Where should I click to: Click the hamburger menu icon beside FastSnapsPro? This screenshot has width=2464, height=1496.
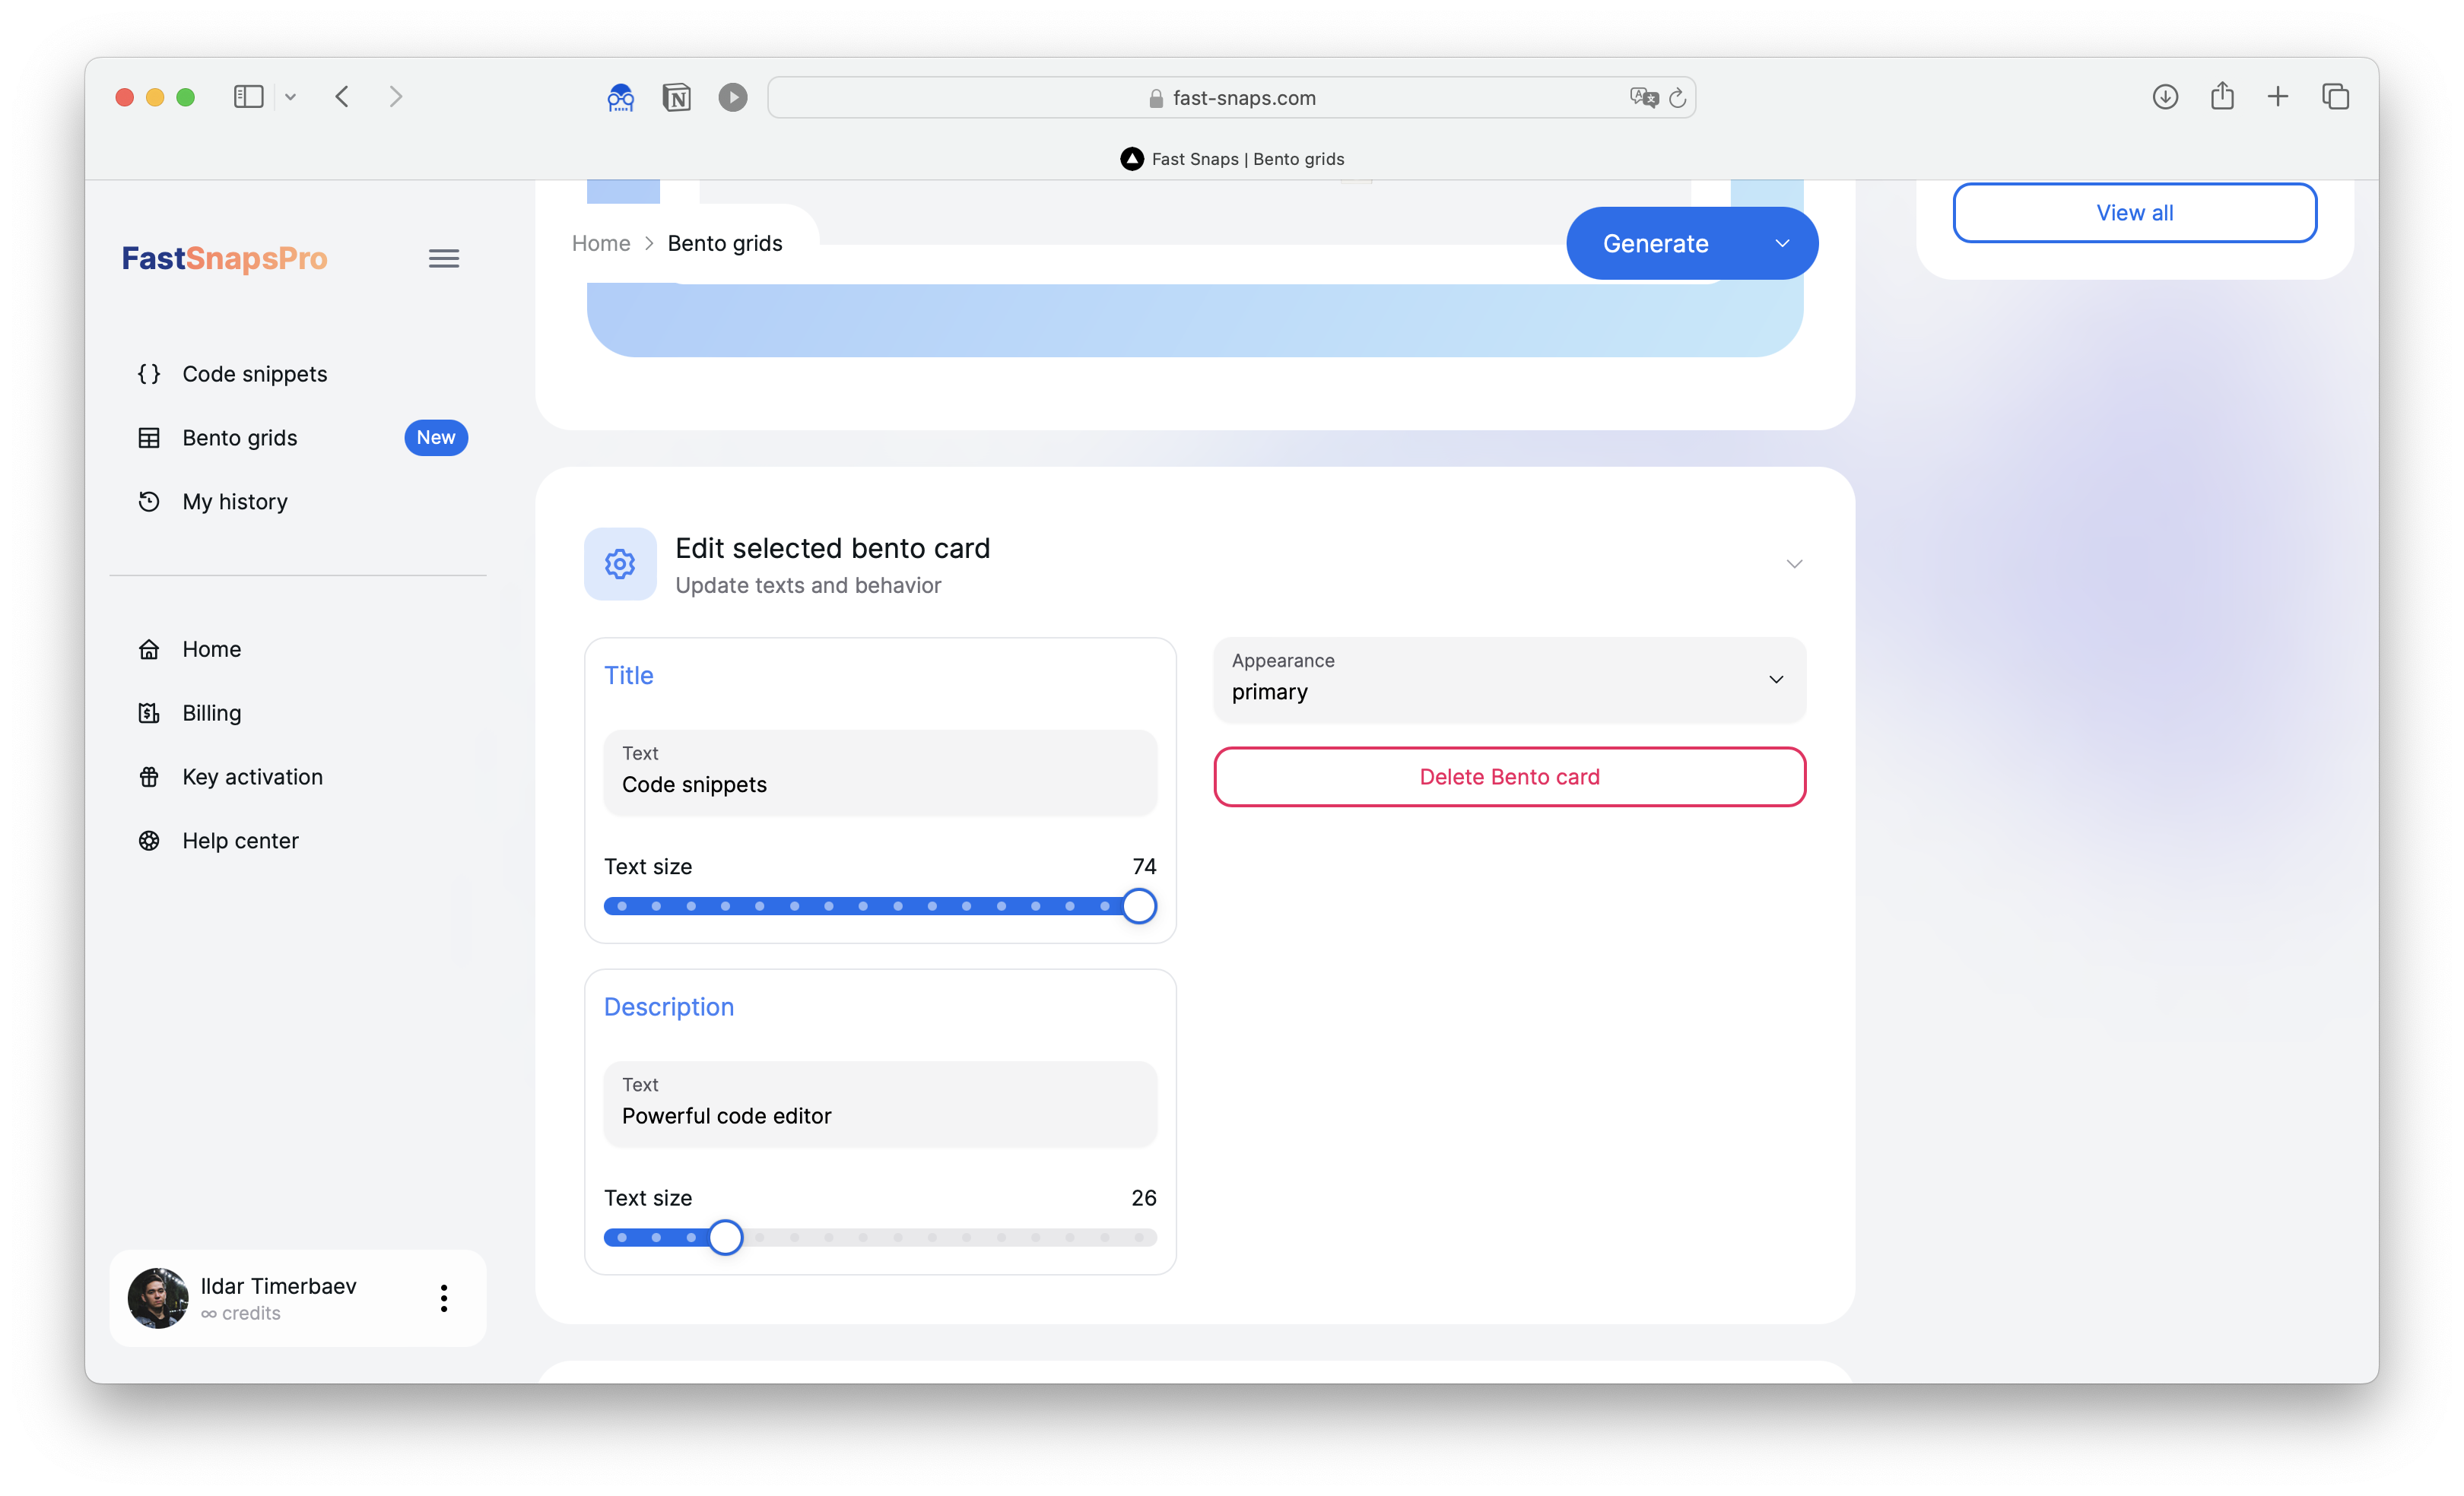click(443, 258)
